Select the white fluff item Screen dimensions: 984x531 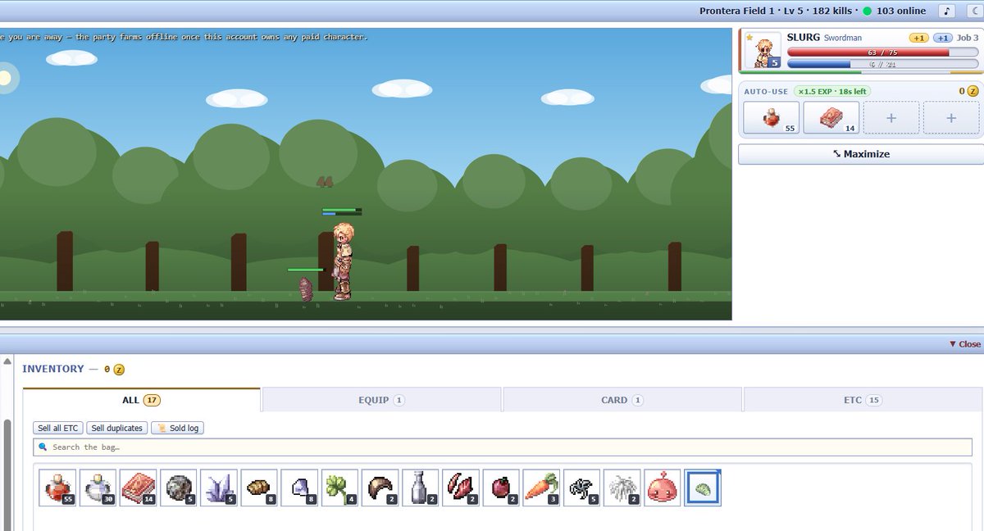622,488
